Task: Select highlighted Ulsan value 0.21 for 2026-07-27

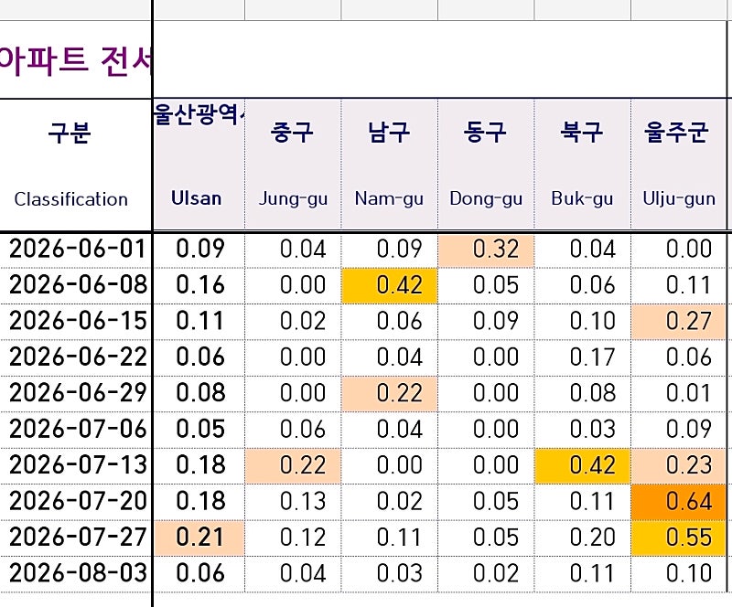Action: tap(199, 538)
